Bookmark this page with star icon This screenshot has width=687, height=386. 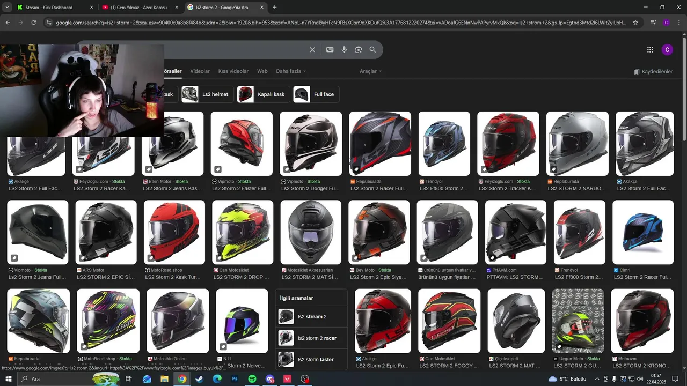[x=635, y=23]
